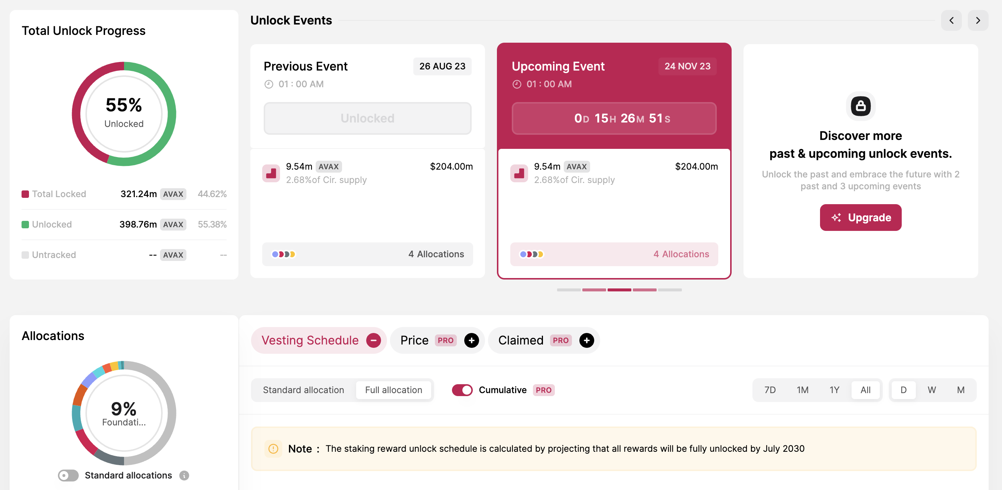Click the 4 Allocations link on Upcoming Event

click(x=681, y=254)
